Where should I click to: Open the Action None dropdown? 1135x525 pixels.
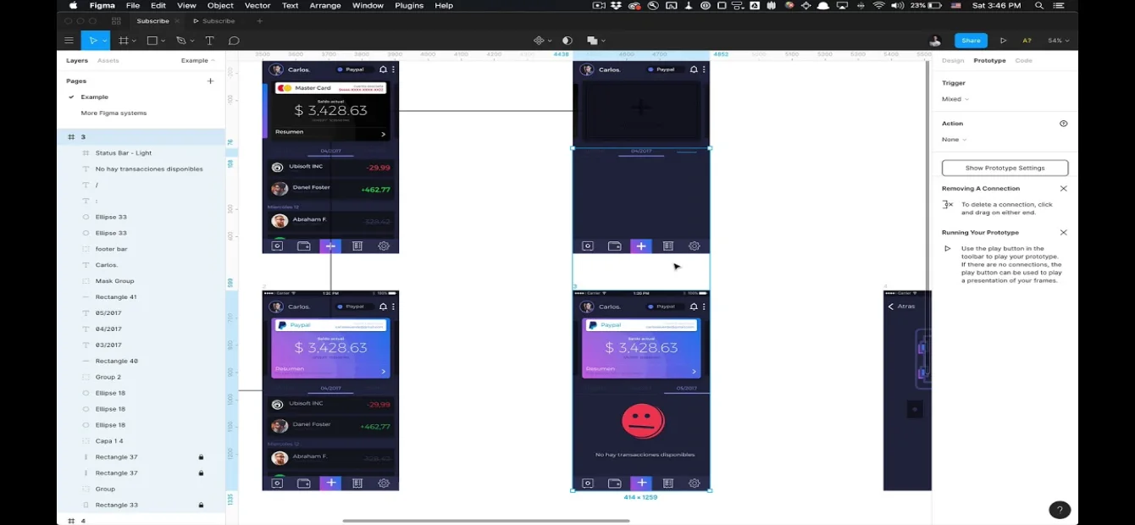pos(954,140)
